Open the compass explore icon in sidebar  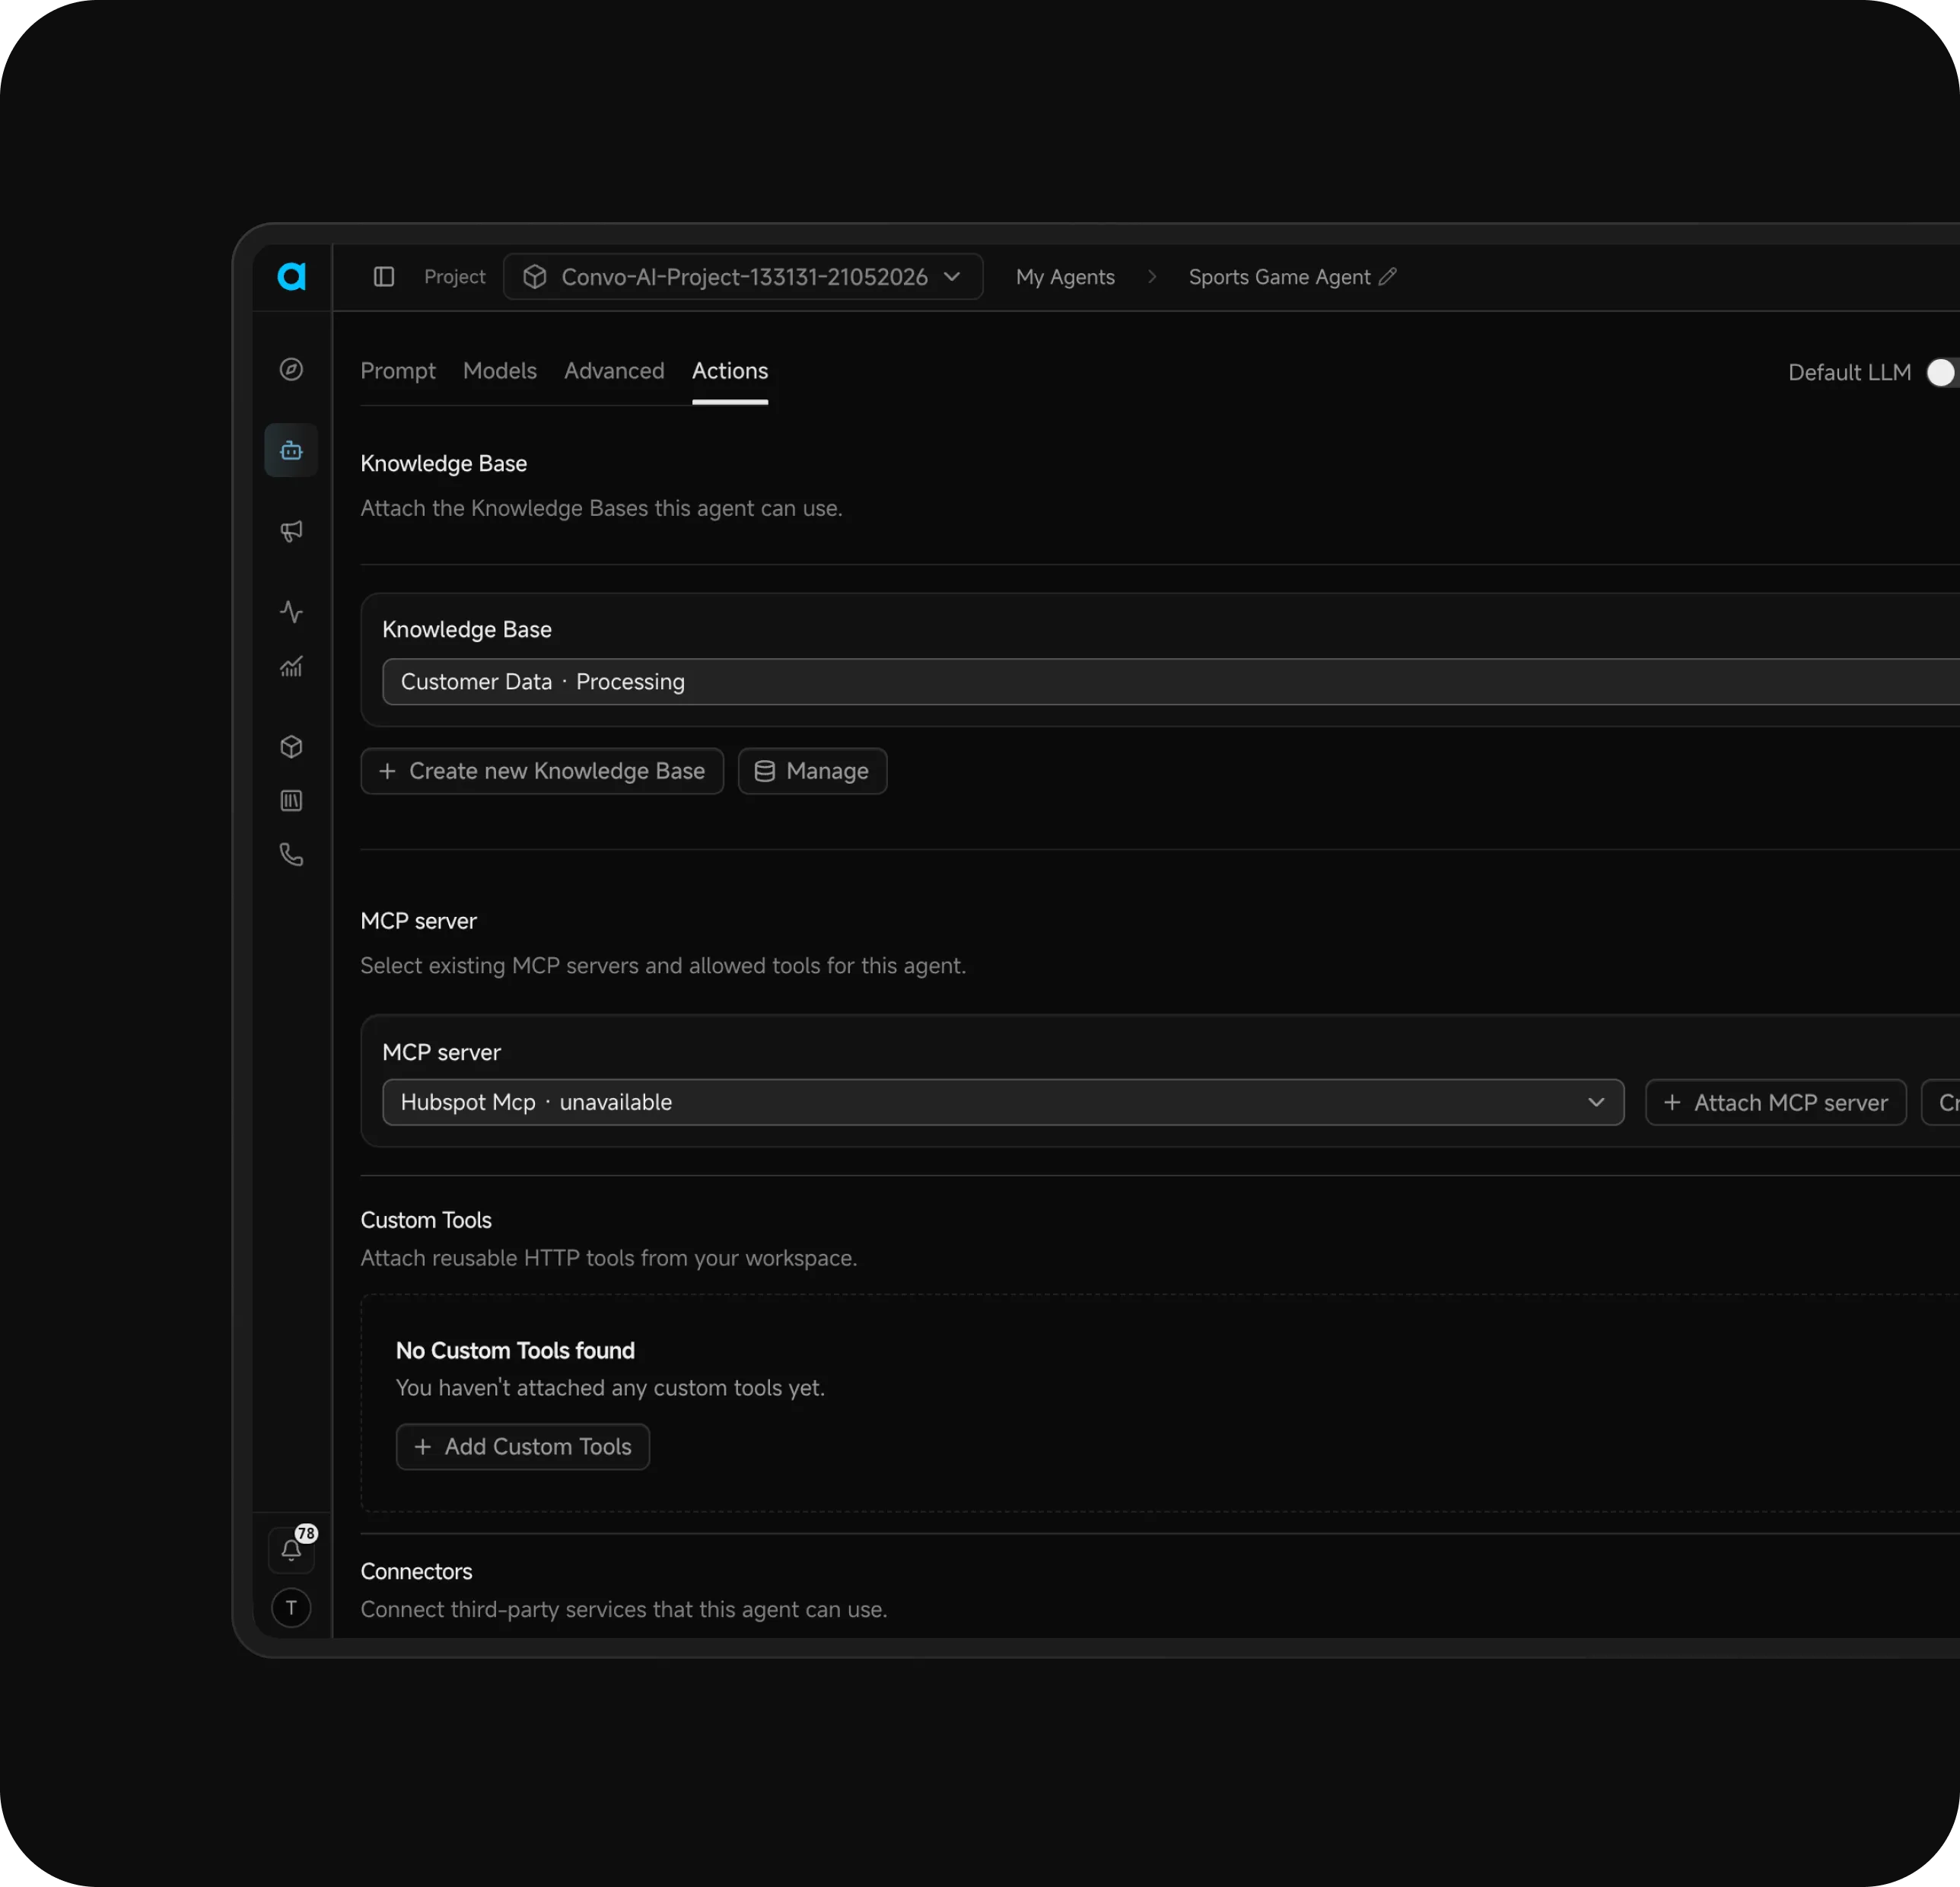(x=291, y=370)
